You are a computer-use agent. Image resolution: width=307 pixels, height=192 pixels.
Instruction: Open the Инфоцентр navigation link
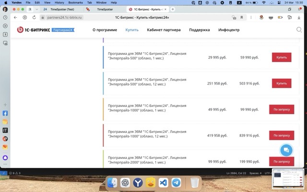click(229, 30)
